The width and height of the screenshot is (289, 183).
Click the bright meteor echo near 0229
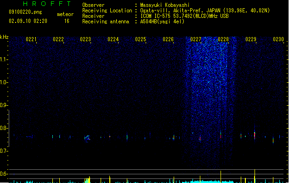pos(255,135)
